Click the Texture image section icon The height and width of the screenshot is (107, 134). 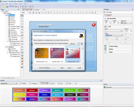coord(105,46)
